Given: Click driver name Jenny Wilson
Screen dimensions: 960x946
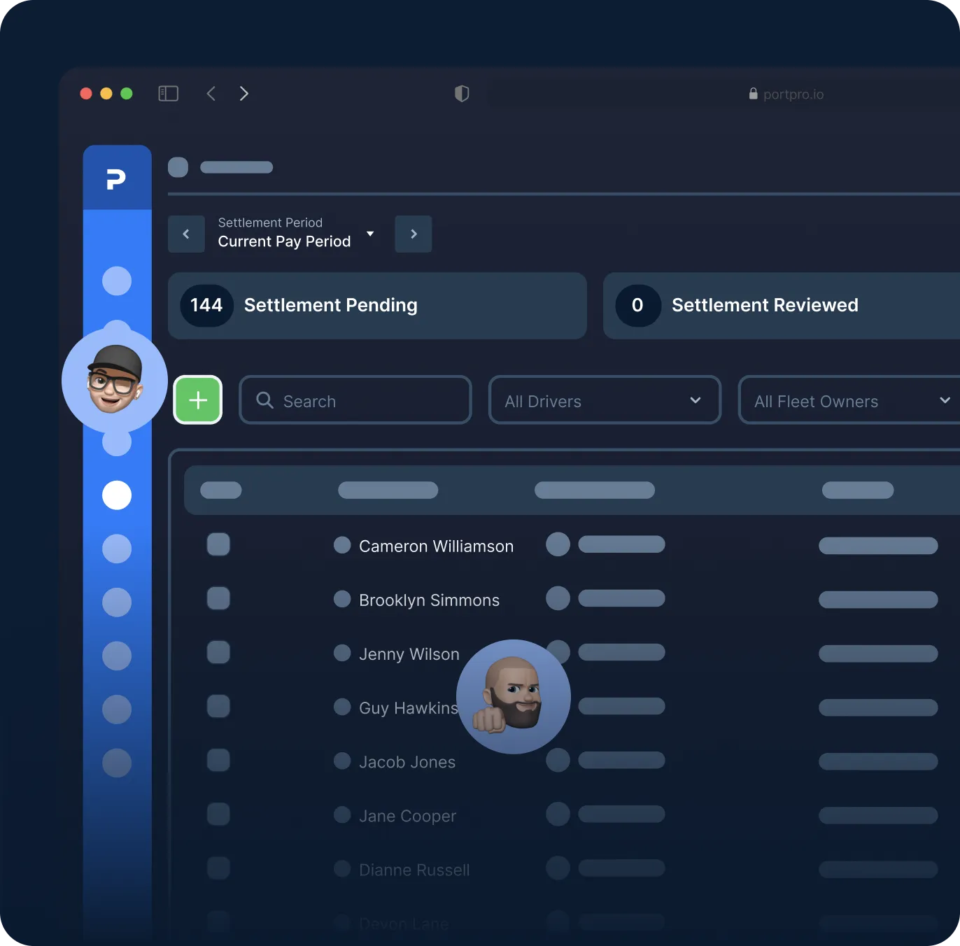Looking at the screenshot, I should tap(409, 654).
